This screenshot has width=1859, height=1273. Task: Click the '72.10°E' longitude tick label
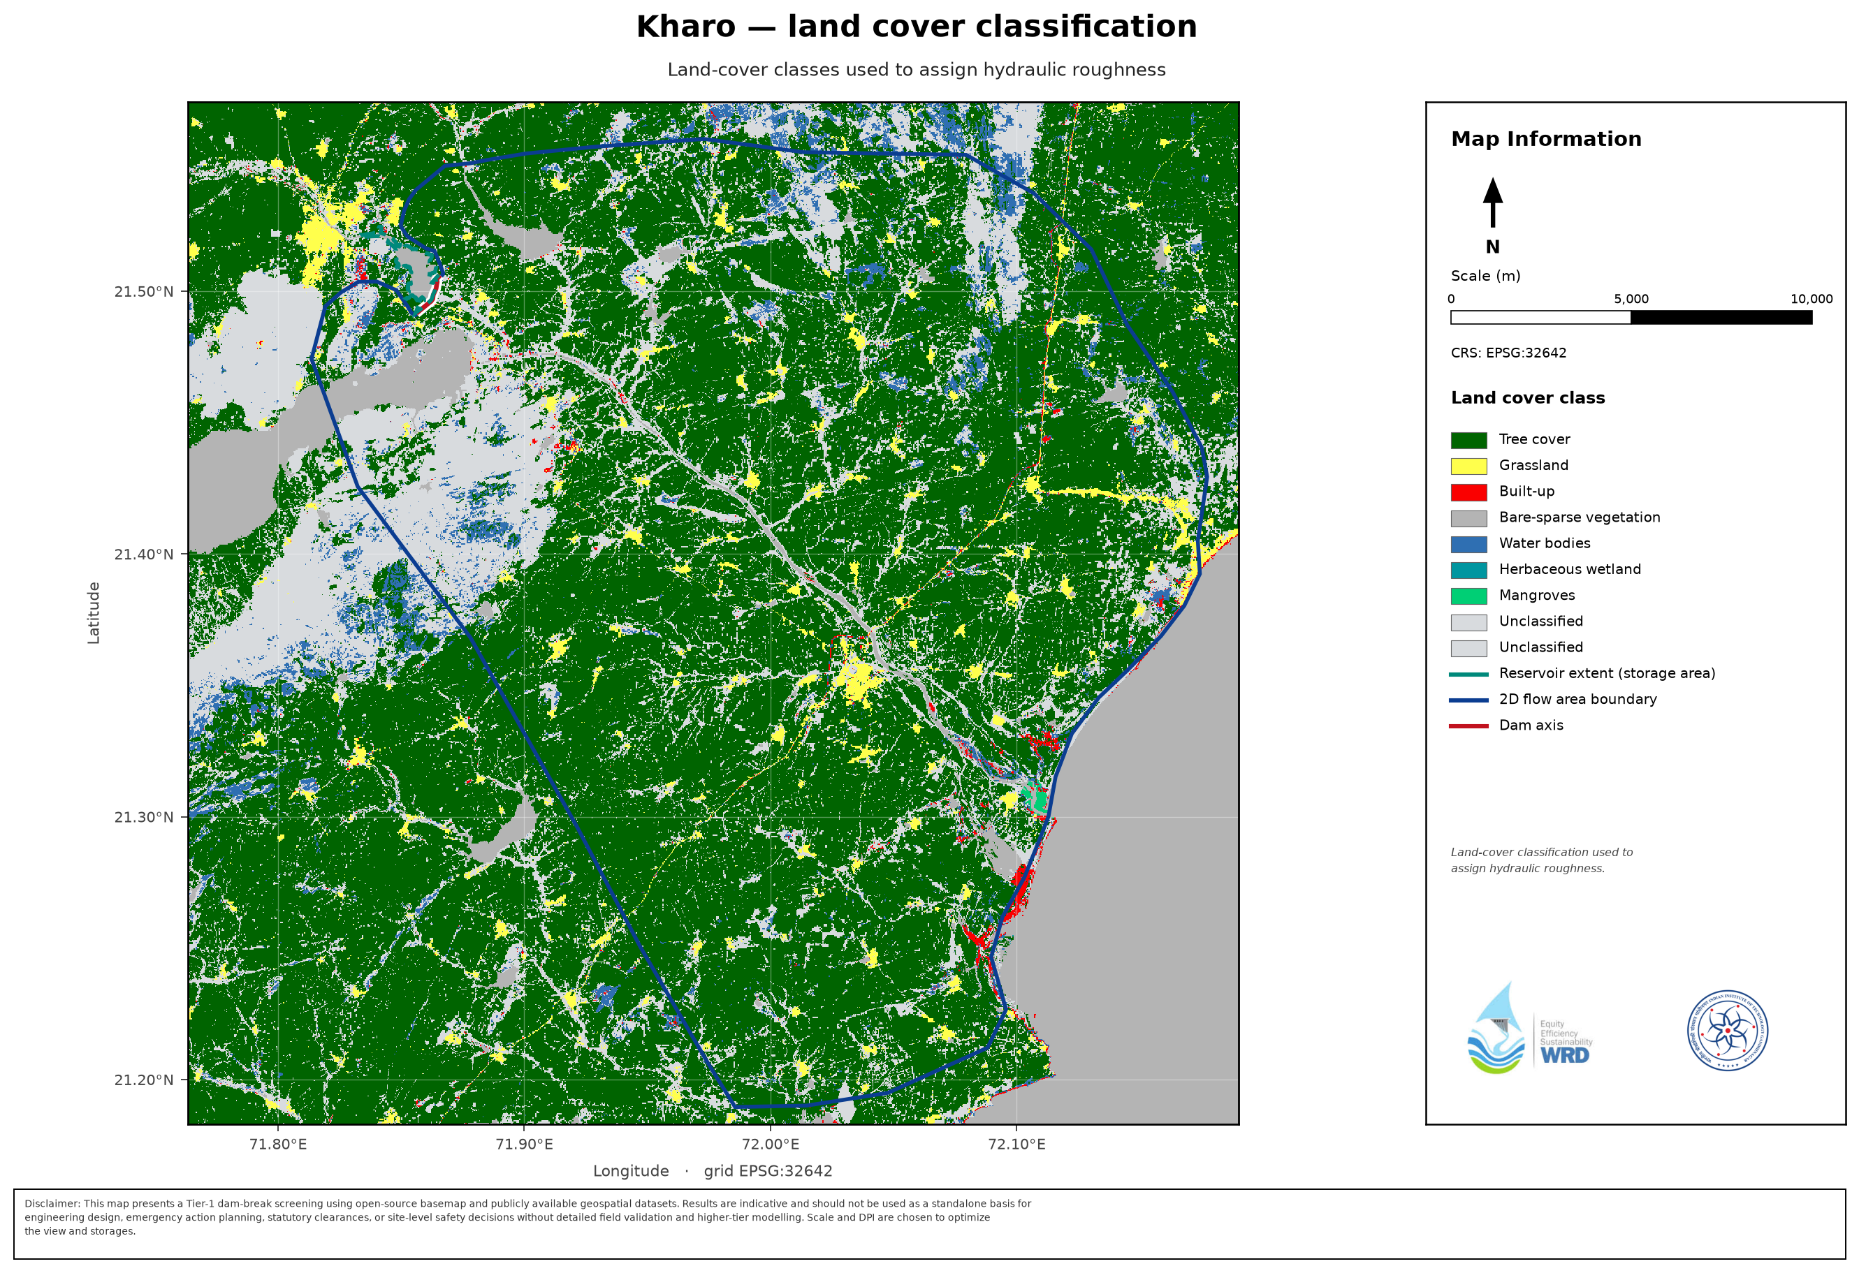click(1016, 1145)
